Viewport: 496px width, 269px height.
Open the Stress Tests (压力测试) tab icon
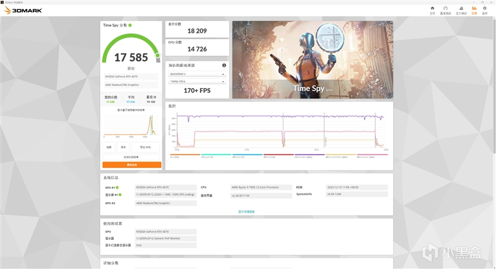[461, 8]
